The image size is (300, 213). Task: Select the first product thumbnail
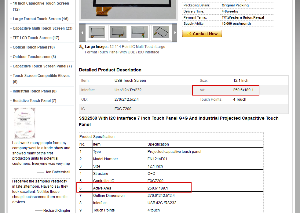[x=97, y=32]
